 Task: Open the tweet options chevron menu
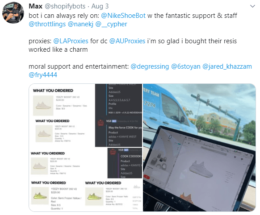coord(252,6)
